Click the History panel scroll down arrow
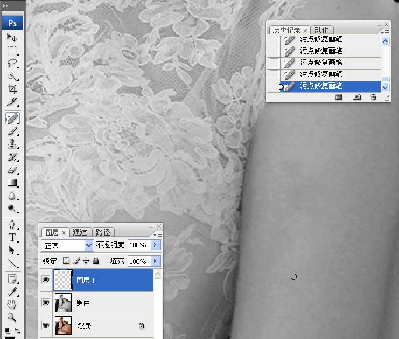The image size is (399, 339). coord(385,88)
